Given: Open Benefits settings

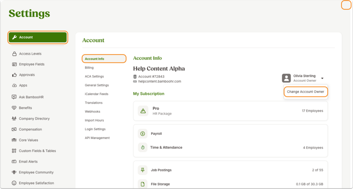Looking at the screenshot, I should pos(26,108).
